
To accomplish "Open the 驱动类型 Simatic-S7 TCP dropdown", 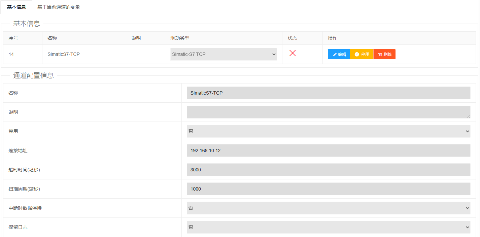I will pyautogui.click(x=224, y=54).
